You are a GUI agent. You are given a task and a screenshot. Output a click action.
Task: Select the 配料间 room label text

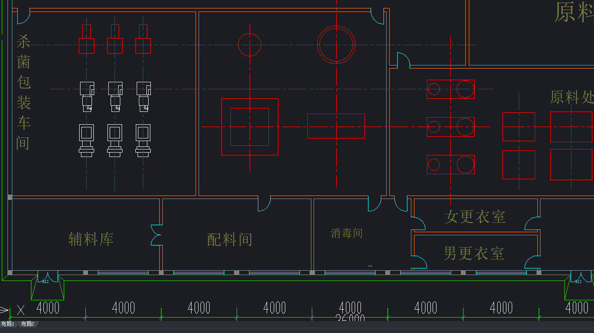230,240
